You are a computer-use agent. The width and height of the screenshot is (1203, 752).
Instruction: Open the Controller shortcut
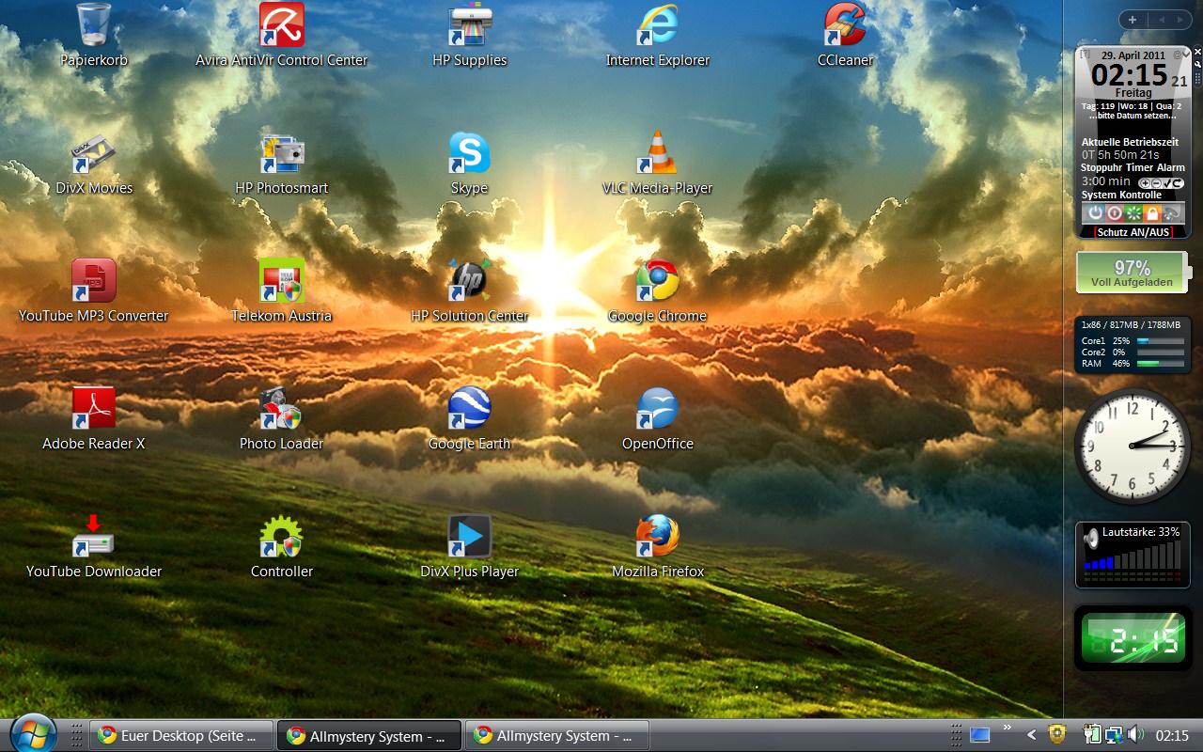(x=282, y=547)
